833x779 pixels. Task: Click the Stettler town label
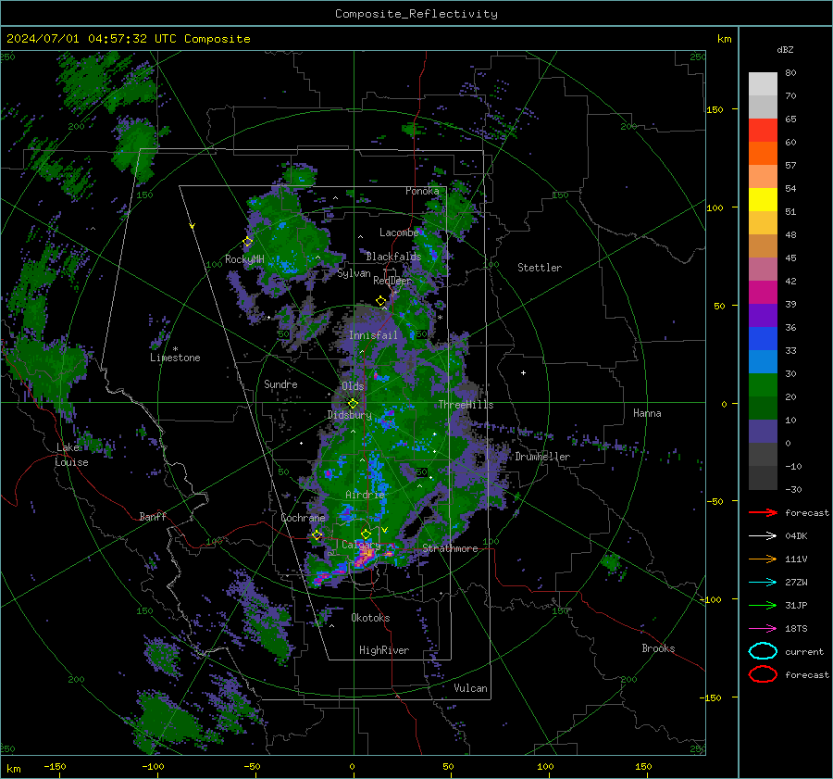pos(540,268)
